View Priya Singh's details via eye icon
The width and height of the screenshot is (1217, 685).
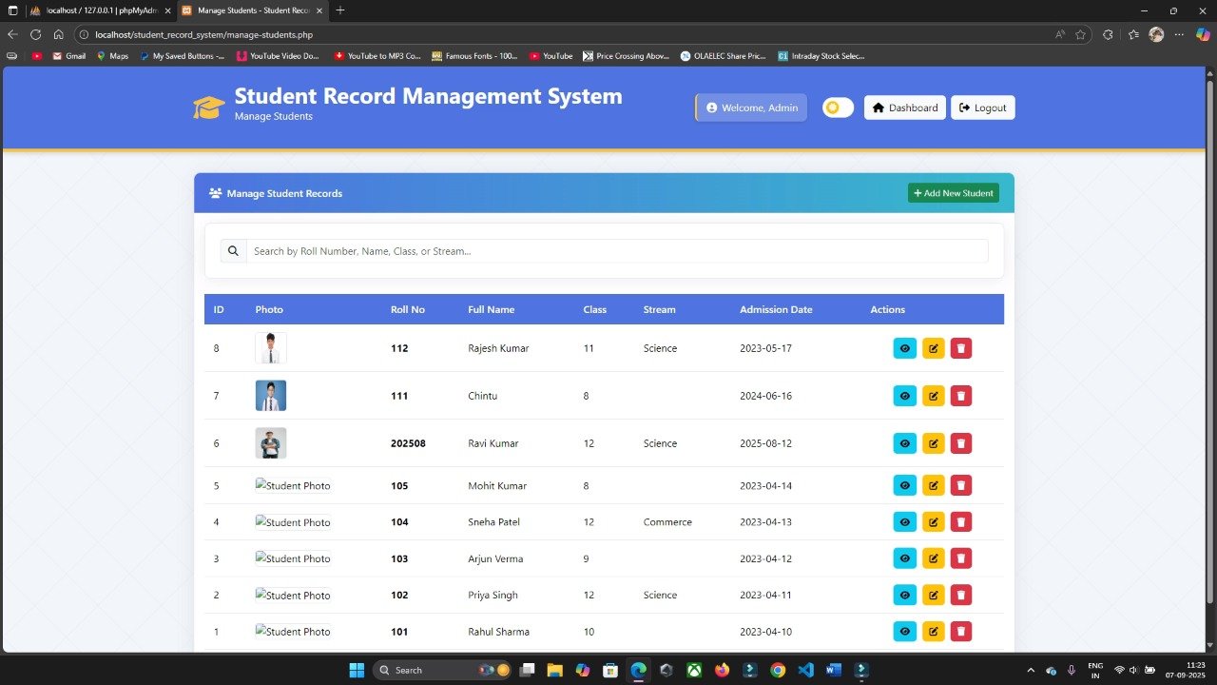pyautogui.click(x=904, y=596)
